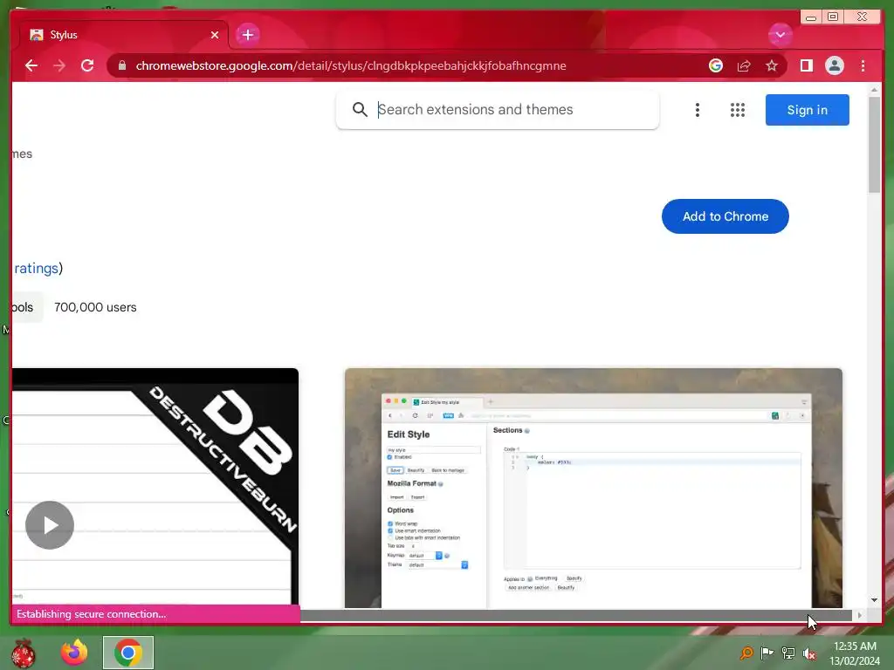The width and height of the screenshot is (894, 670).
Task: Open Action Center flag icon
Action: [x=767, y=653]
